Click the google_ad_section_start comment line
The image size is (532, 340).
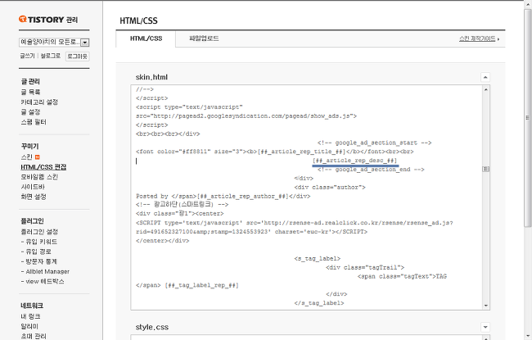coord(375,143)
